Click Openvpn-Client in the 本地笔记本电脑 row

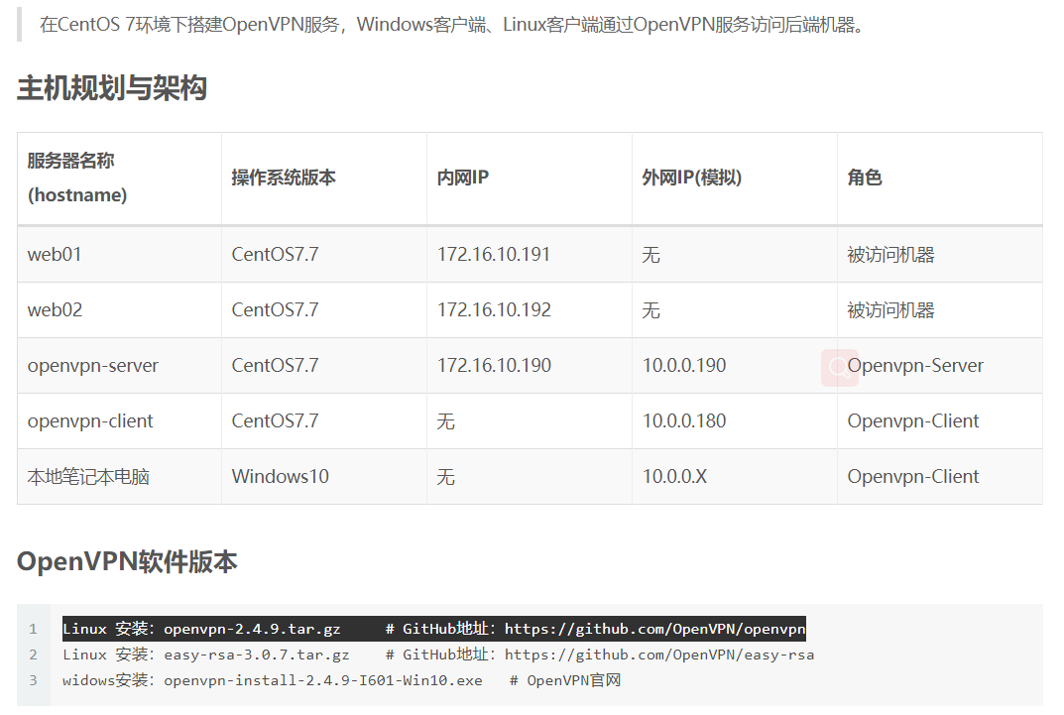pos(913,477)
